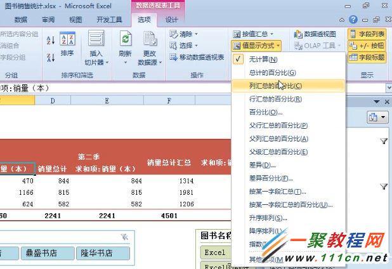Image resolution: width=392 pixels, height=269 pixels.
Task: Click the 第二季 header cell
Action: (89, 157)
